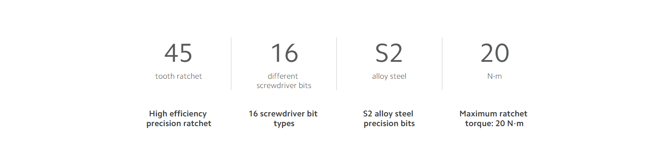Click "Maximum ratchet torque: 20 N·m" heading
Image resolution: width=672 pixels, height=160 pixels.
pos(494,119)
